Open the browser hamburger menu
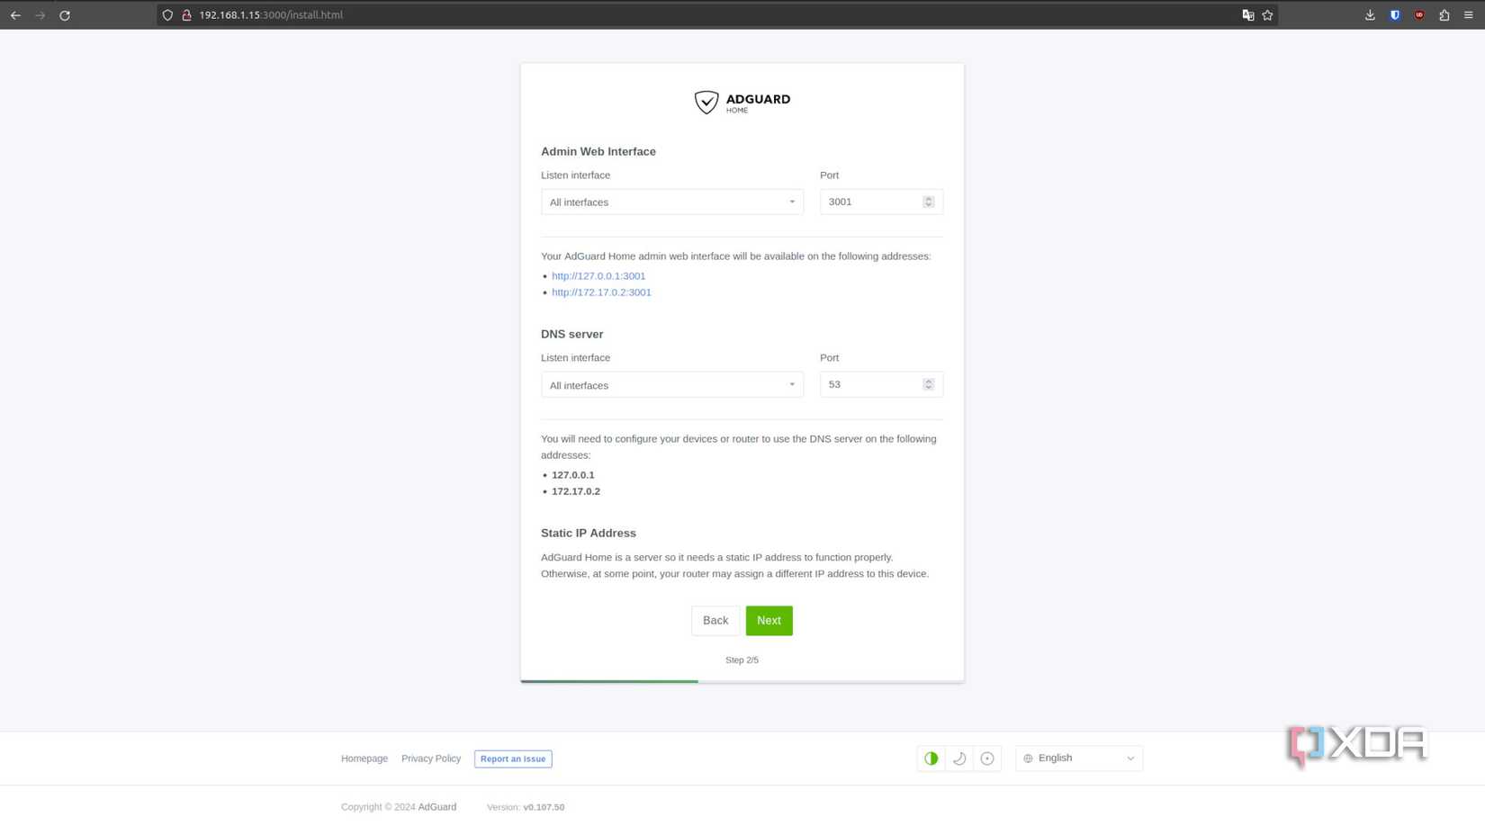 click(x=1468, y=15)
